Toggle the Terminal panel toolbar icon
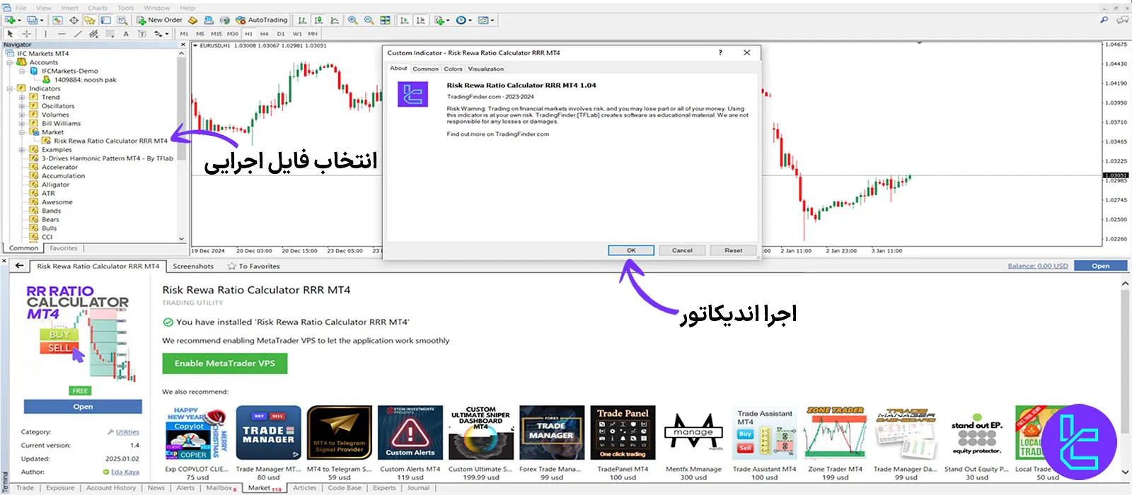 tap(105, 20)
